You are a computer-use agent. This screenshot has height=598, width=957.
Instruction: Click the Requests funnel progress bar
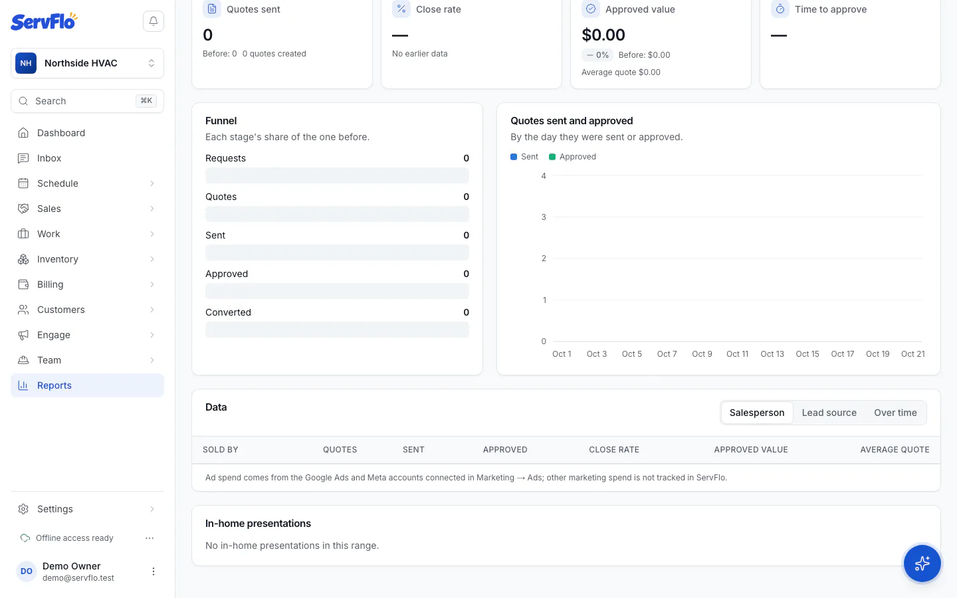point(337,175)
